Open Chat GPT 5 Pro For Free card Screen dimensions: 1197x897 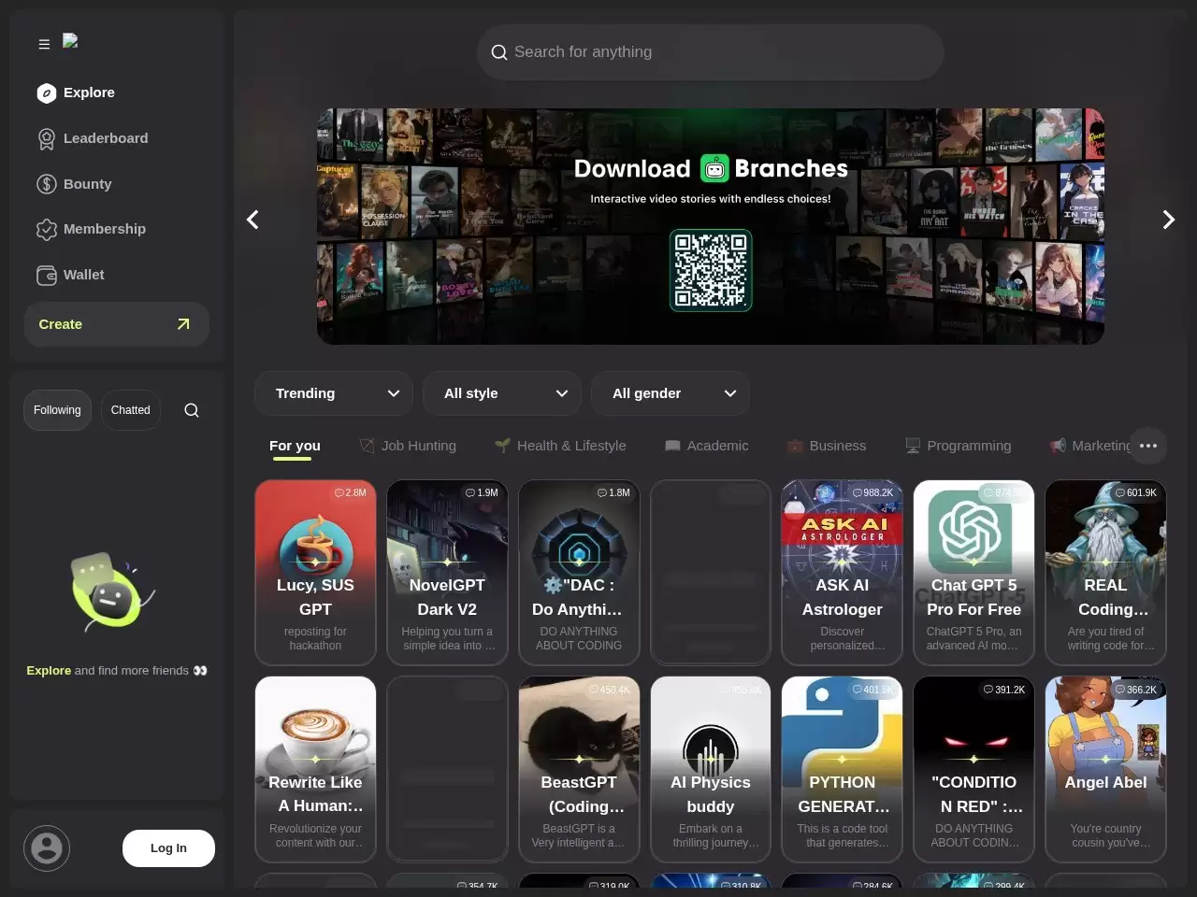coord(974,573)
